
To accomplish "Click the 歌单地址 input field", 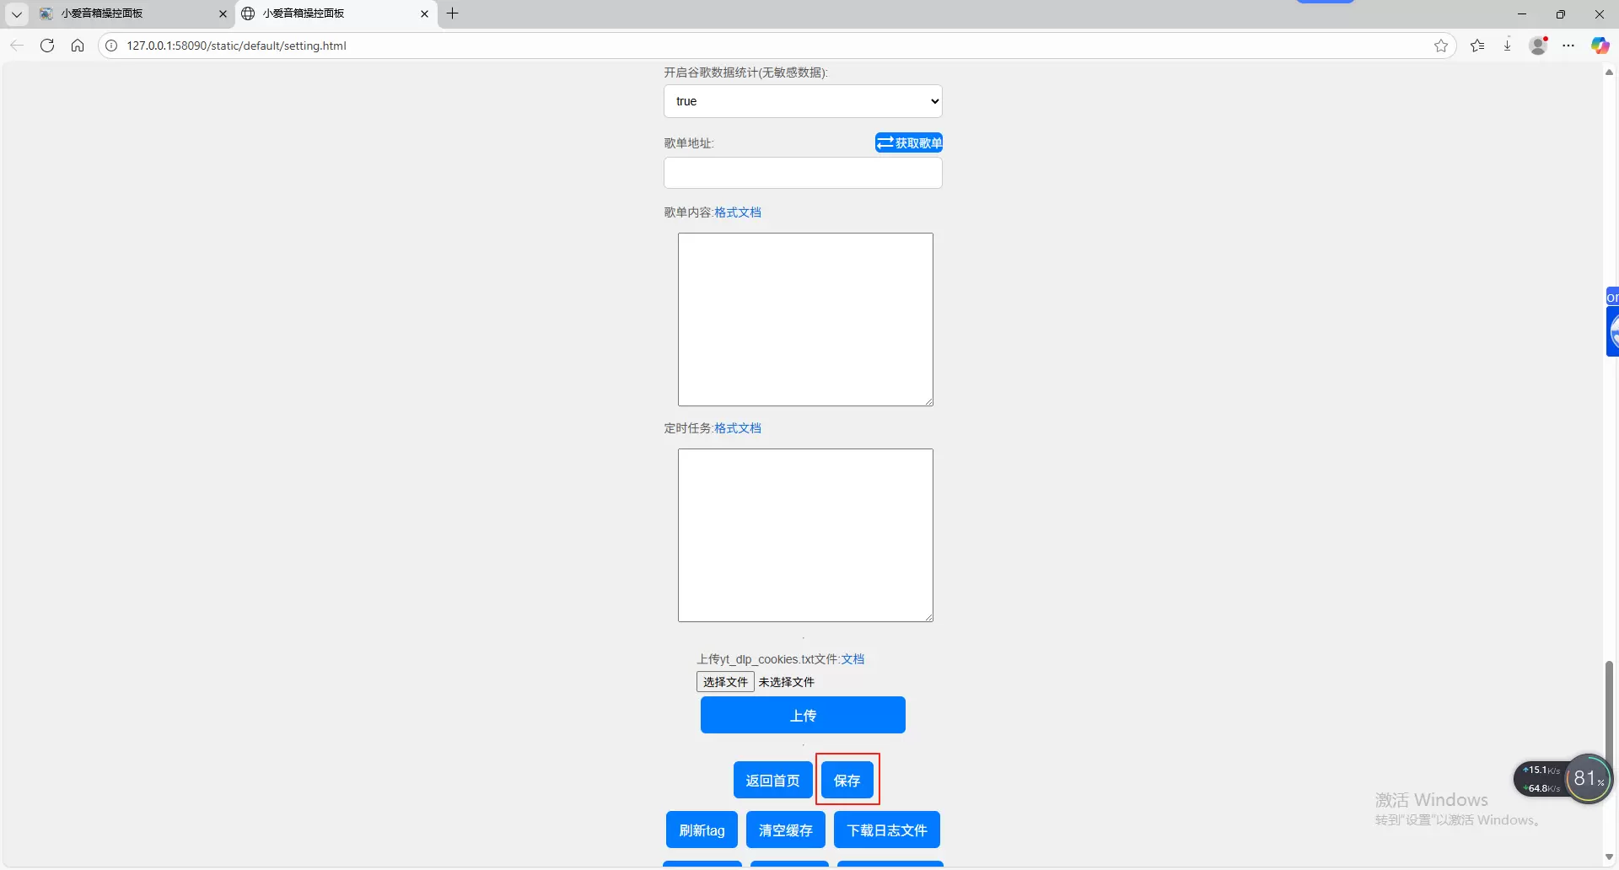I will point(803,173).
